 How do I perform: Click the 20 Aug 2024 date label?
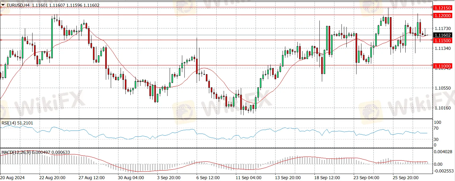12,178
